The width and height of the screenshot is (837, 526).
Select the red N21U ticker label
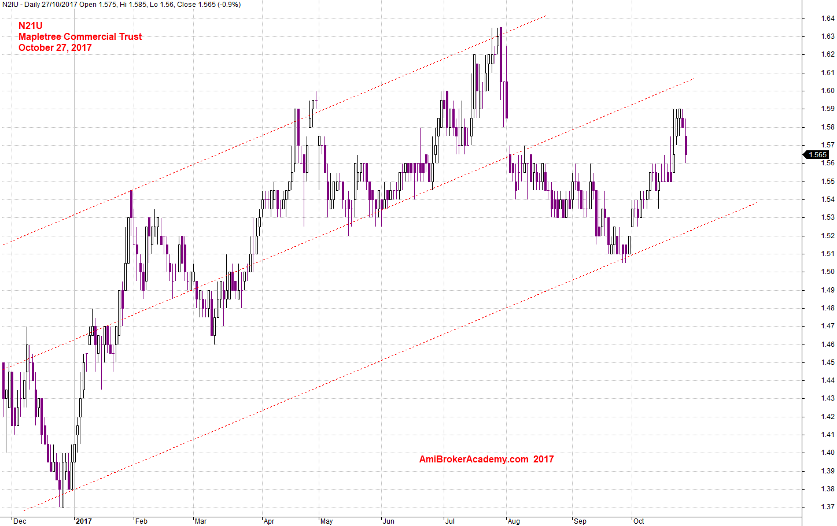click(x=31, y=25)
